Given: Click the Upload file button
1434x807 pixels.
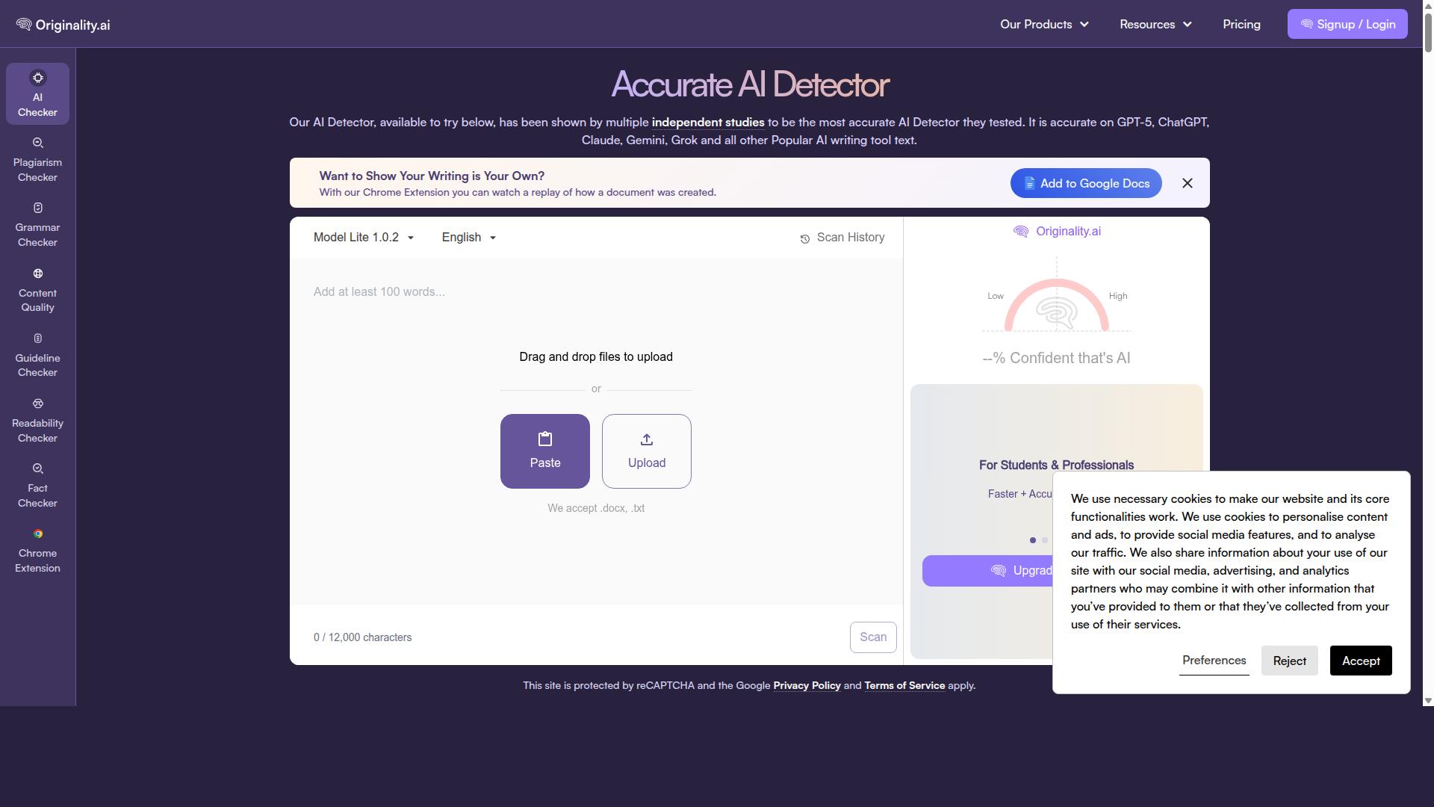Looking at the screenshot, I should pos(647,451).
